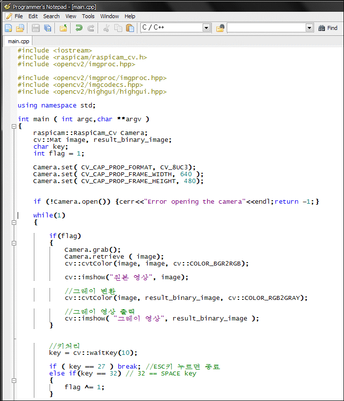Click the 'Camera.retrieve ( image);' line
344x401 pixels.
(114, 257)
